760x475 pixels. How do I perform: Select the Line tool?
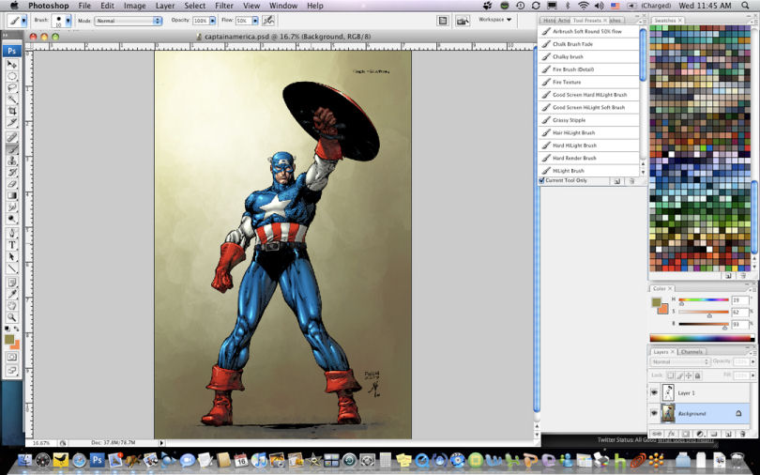pyautogui.click(x=12, y=268)
